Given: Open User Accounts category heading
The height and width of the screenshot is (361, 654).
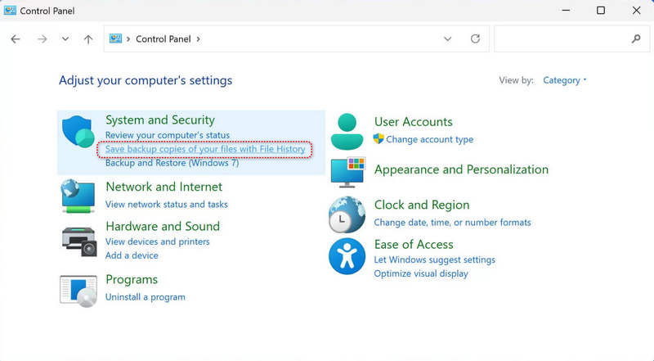Looking at the screenshot, I should (414, 122).
